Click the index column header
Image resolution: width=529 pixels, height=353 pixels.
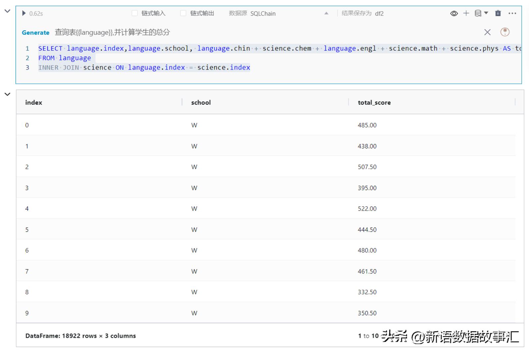(x=34, y=103)
